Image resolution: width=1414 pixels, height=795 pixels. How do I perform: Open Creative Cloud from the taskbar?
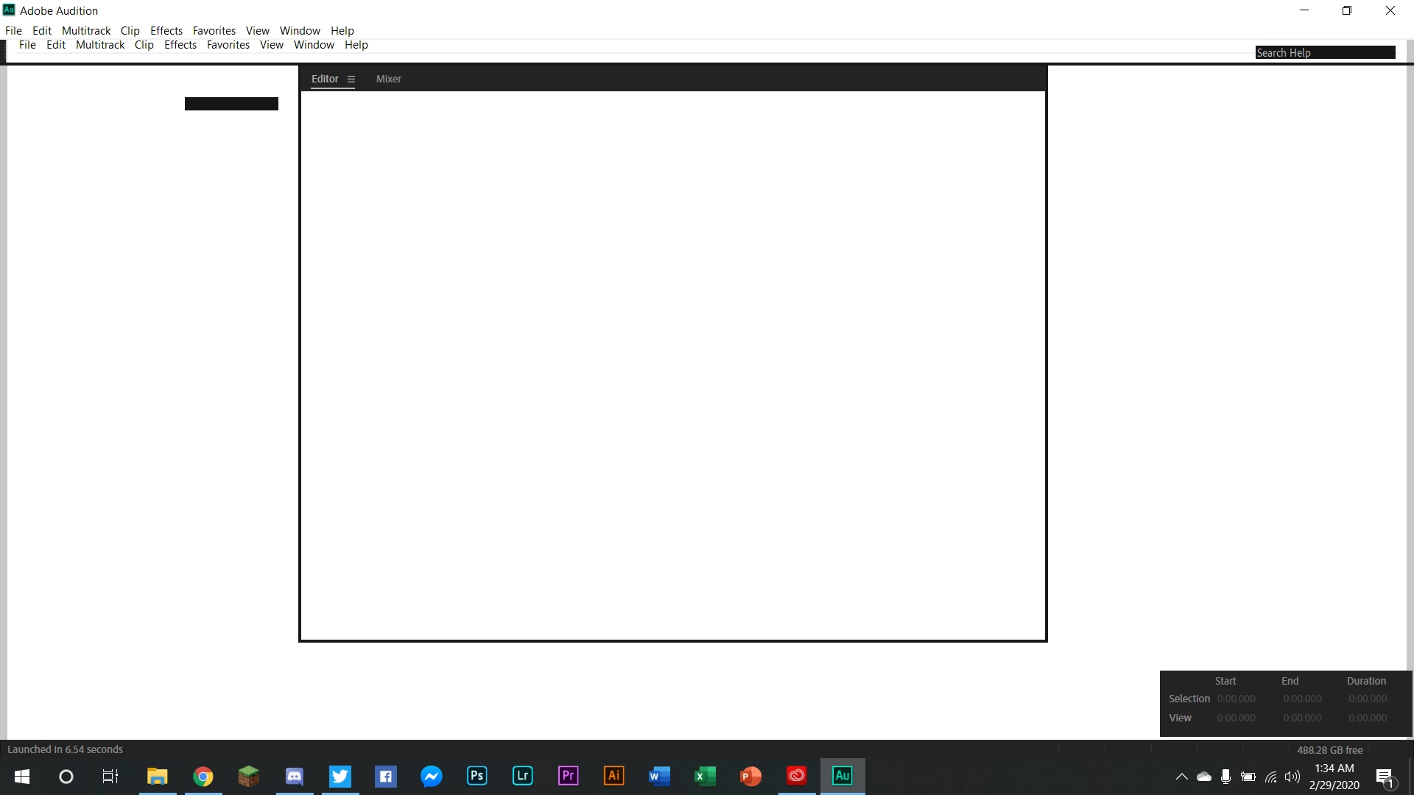[797, 776]
